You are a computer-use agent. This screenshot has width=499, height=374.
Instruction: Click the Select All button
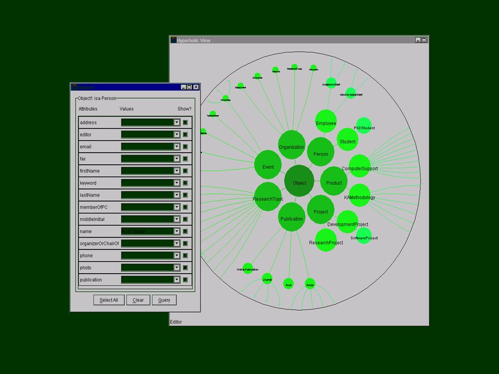click(109, 300)
